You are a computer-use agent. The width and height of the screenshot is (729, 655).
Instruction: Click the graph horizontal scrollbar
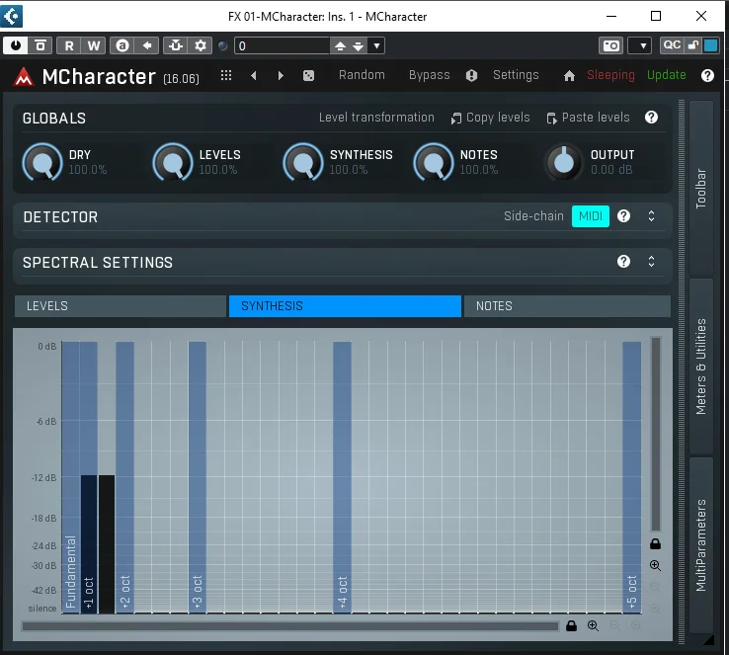point(290,626)
